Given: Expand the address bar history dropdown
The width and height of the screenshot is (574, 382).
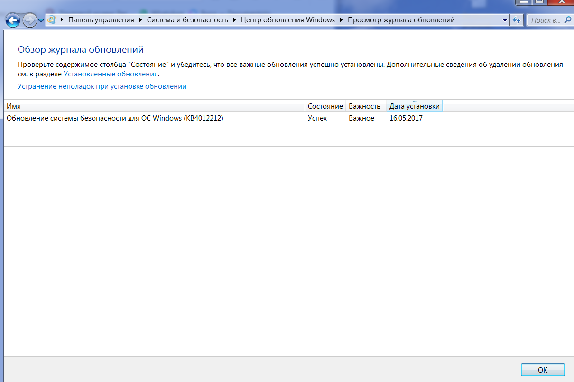Looking at the screenshot, I should pyautogui.click(x=504, y=20).
